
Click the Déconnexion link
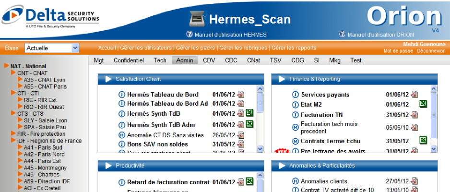(431, 51)
